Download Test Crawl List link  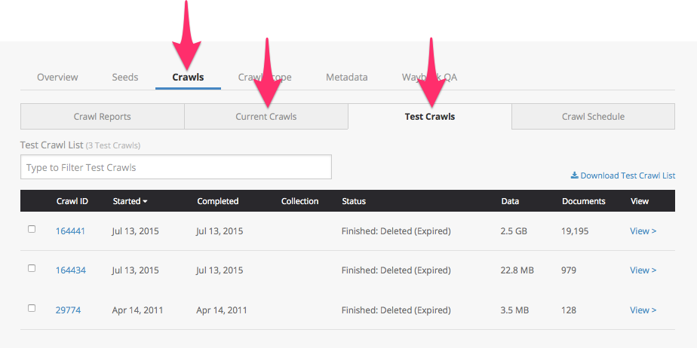628,176
